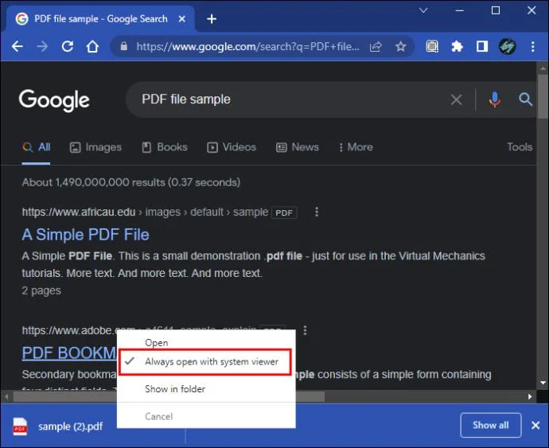
Task: Switch to Images results tab
Action: [x=95, y=147]
